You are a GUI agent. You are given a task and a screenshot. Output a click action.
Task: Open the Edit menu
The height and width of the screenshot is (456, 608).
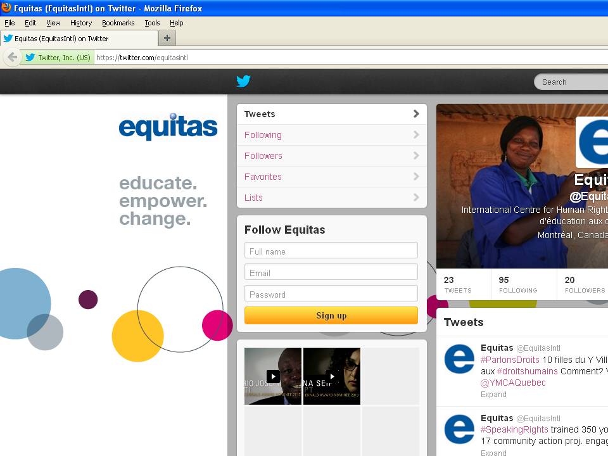point(30,23)
